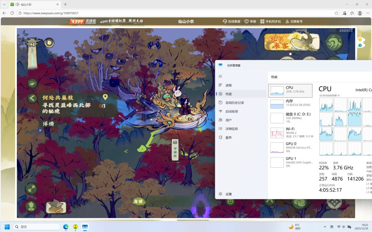The image size is (372, 232).
Task: Open a new browser tab
Action: click(x=65, y=4)
